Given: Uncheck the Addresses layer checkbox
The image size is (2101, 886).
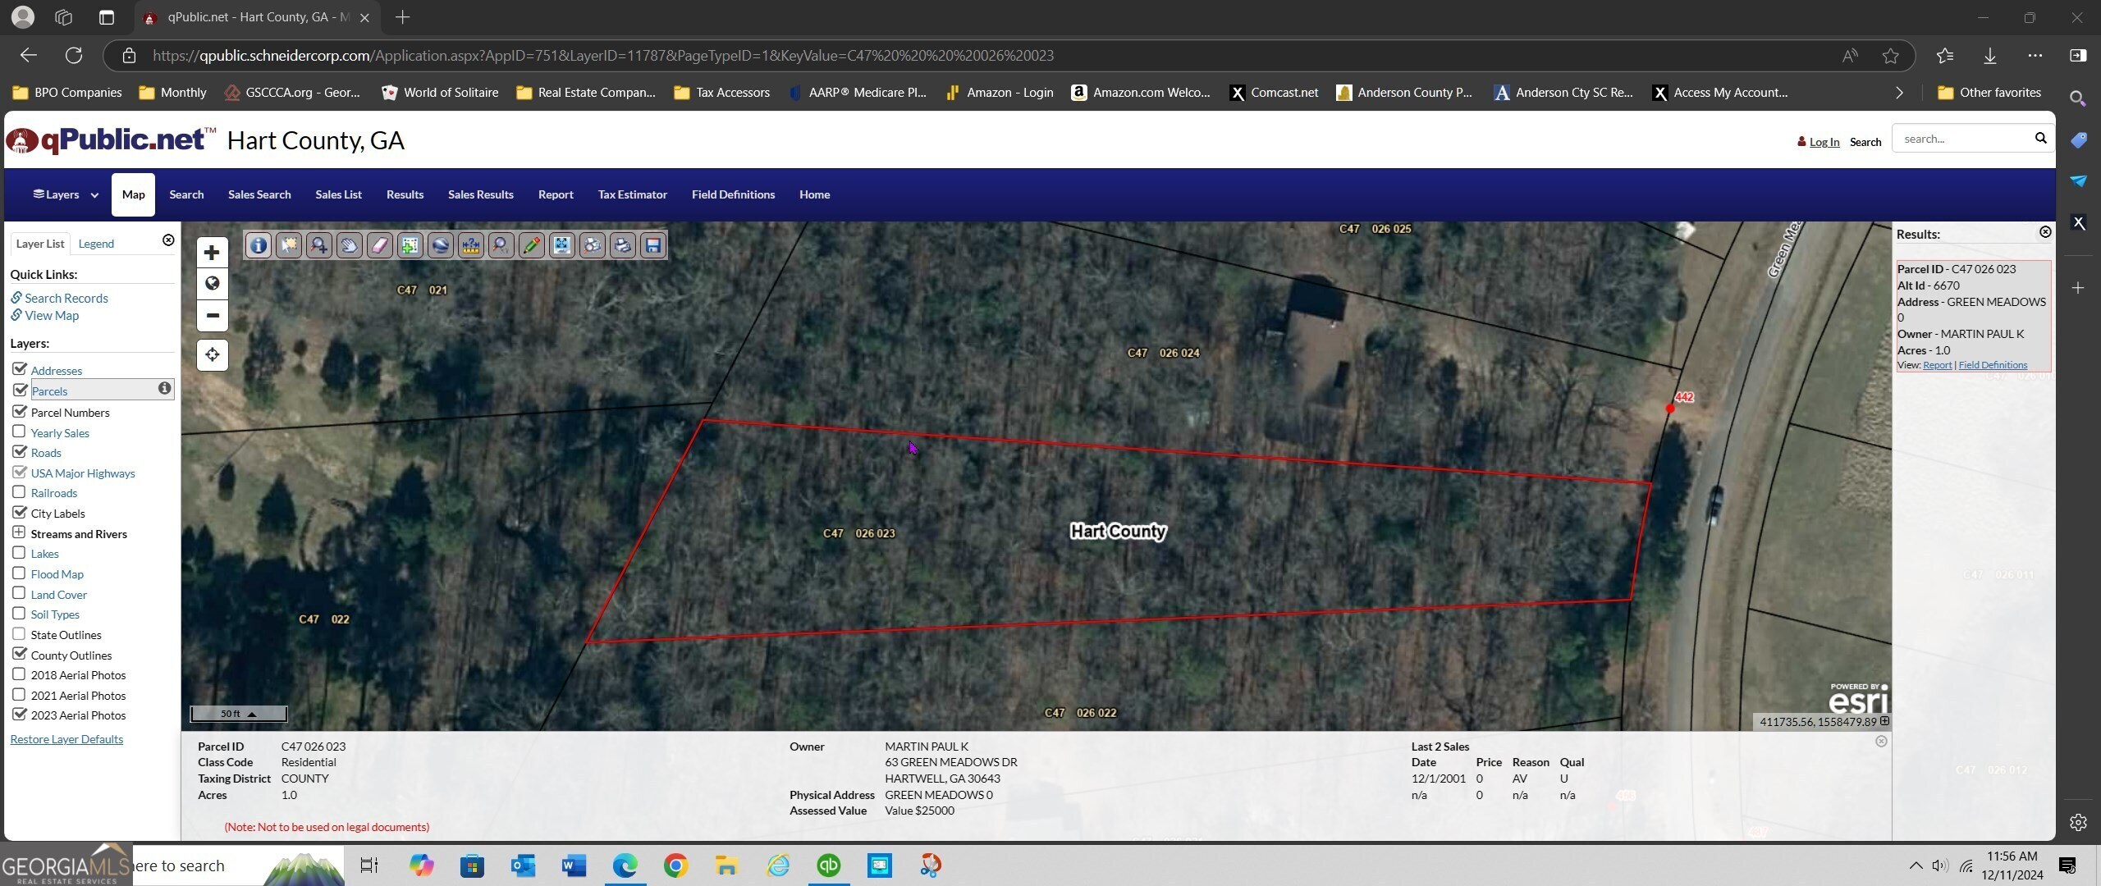Looking at the screenshot, I should [x=19, y=369].
